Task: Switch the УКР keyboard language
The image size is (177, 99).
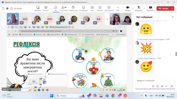Action: tap(151, 96)
